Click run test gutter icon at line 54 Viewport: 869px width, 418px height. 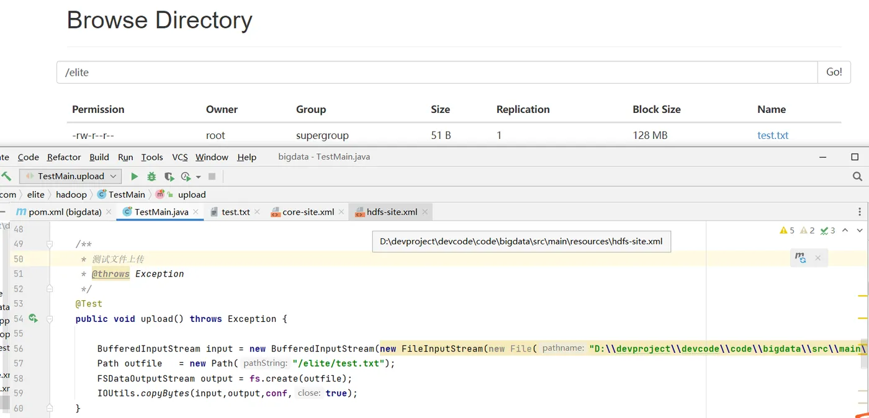[33, 319]
